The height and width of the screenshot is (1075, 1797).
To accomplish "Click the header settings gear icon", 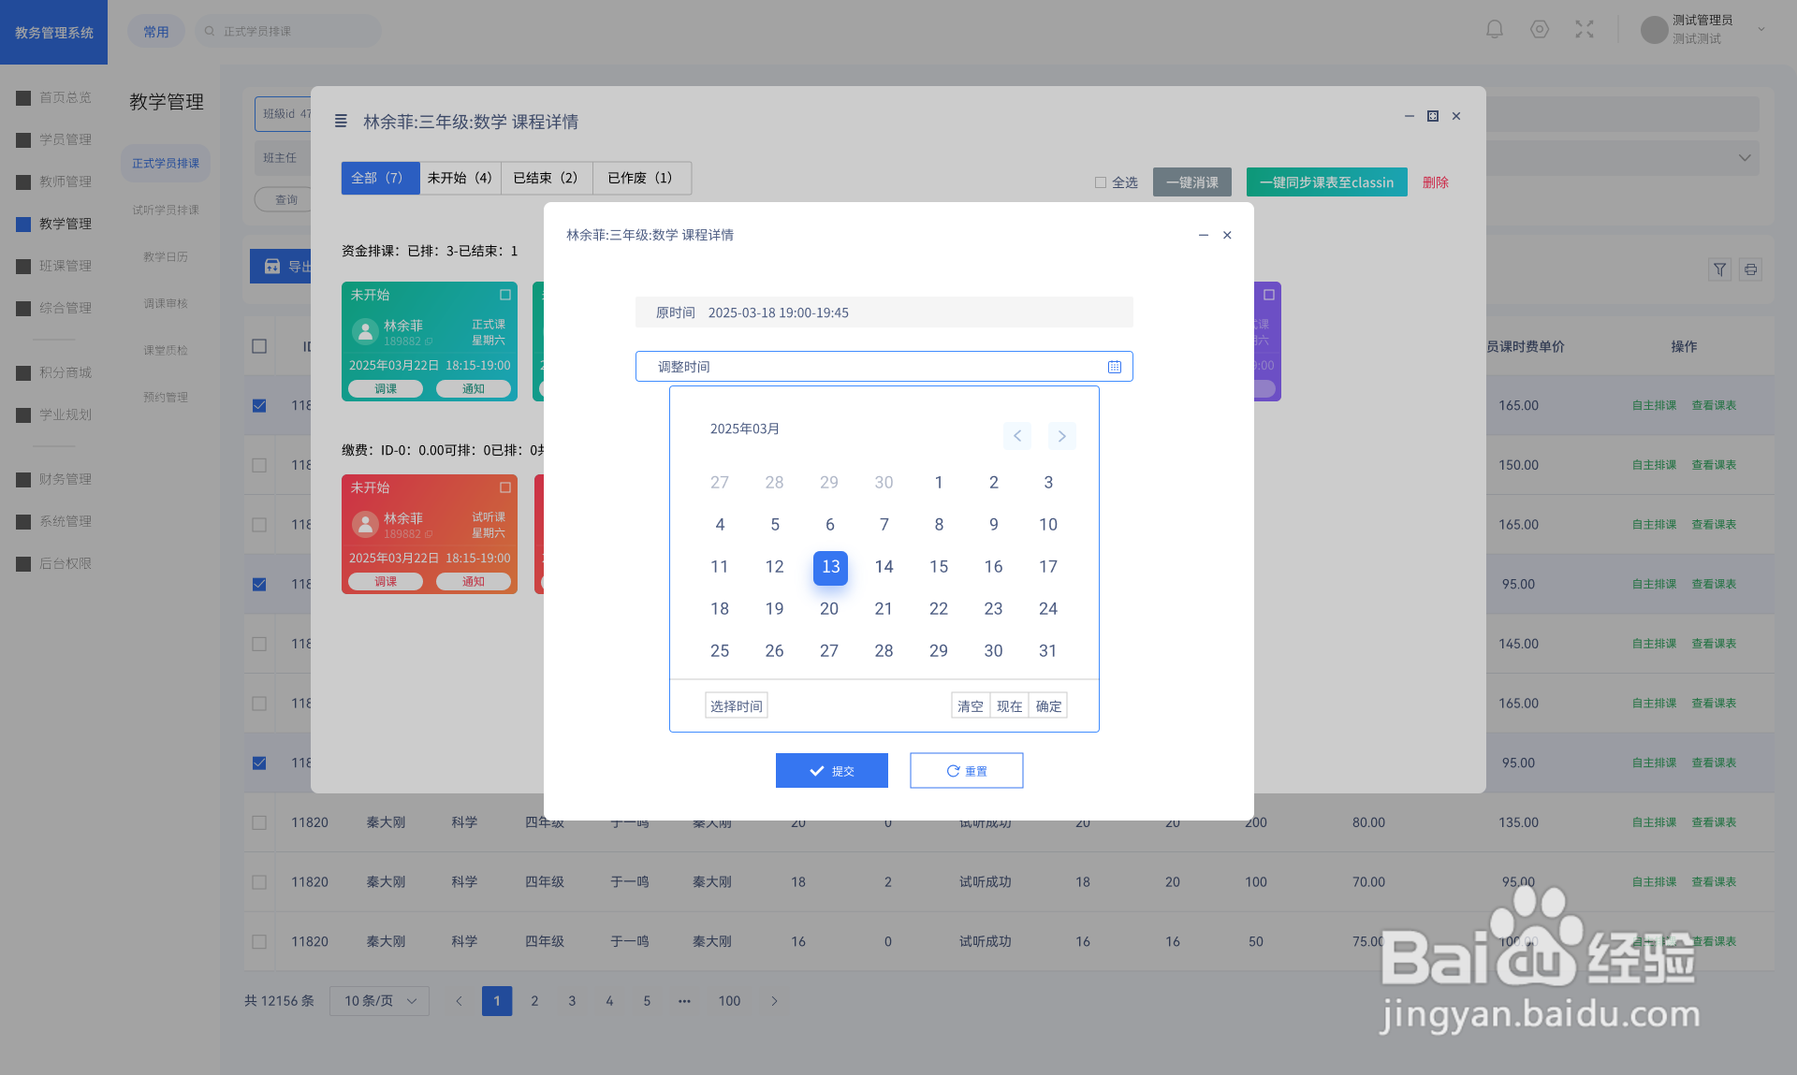I will coord(1540,30).
